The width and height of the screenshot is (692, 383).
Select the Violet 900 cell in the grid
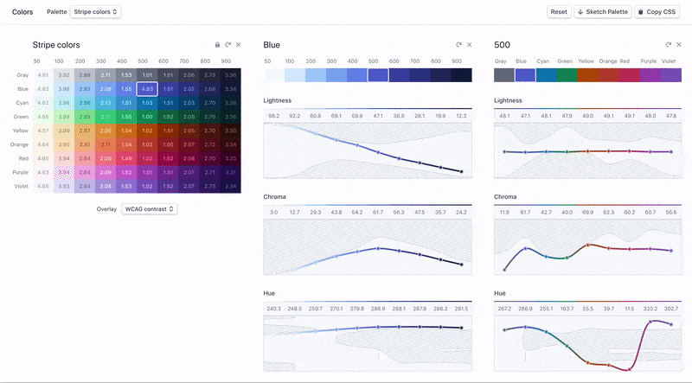point(230,186)
